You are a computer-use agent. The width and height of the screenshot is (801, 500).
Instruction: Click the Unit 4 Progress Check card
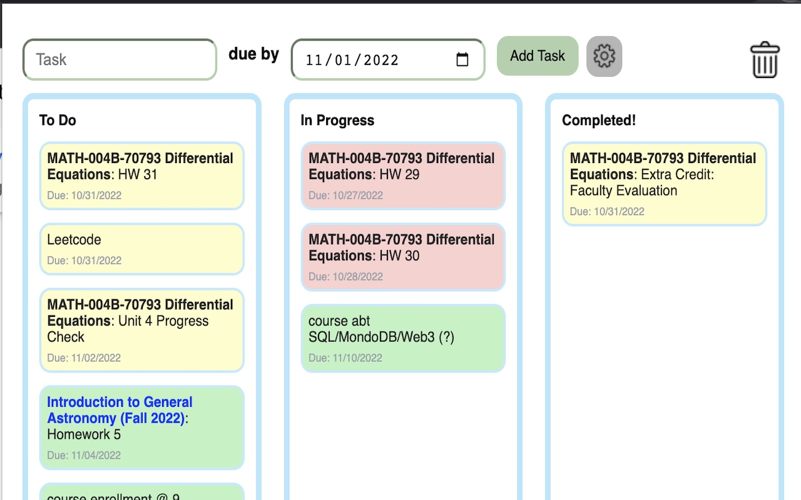click(141, 331)
